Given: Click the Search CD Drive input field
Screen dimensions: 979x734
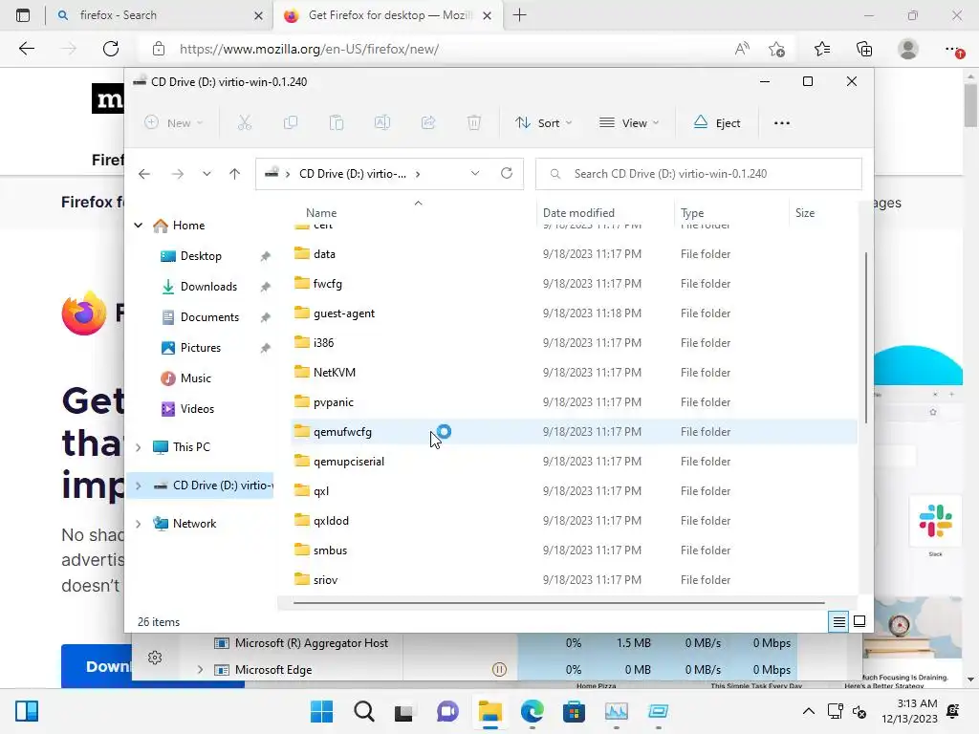Looking at the screenshot, I should (699, 174).
